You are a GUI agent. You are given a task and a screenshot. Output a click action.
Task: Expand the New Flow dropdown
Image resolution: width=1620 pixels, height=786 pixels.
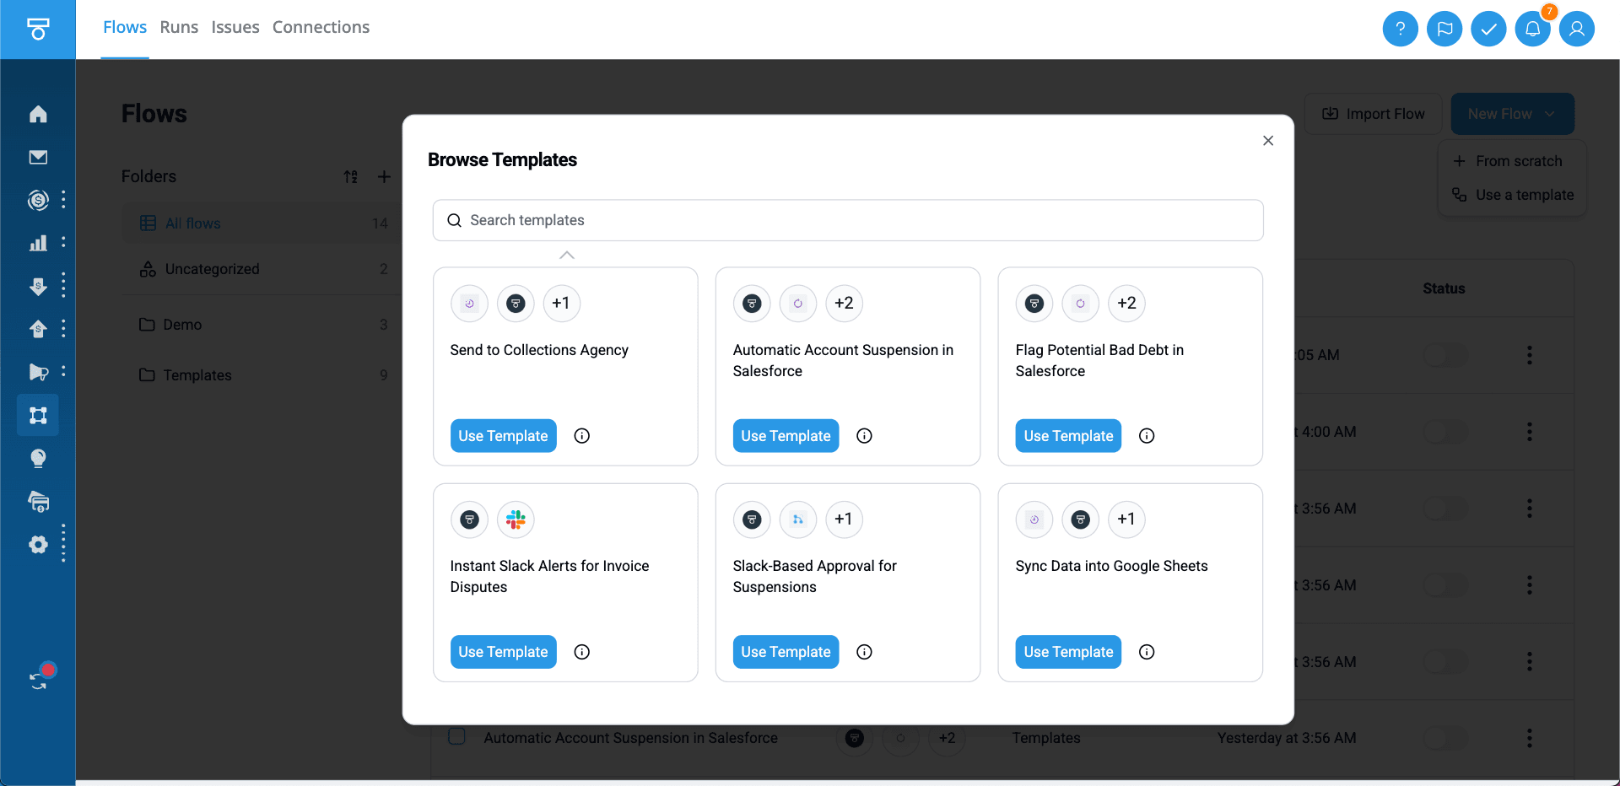click(x=1549, y=114)
